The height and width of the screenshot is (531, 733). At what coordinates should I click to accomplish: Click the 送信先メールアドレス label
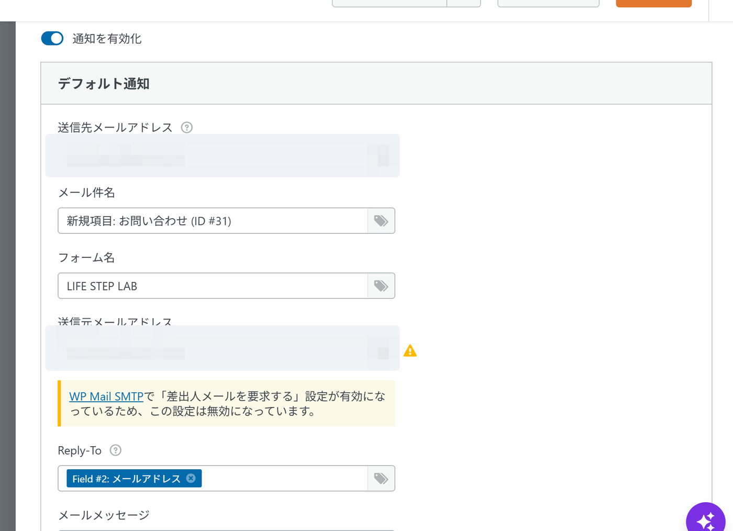tap(115, 127)
